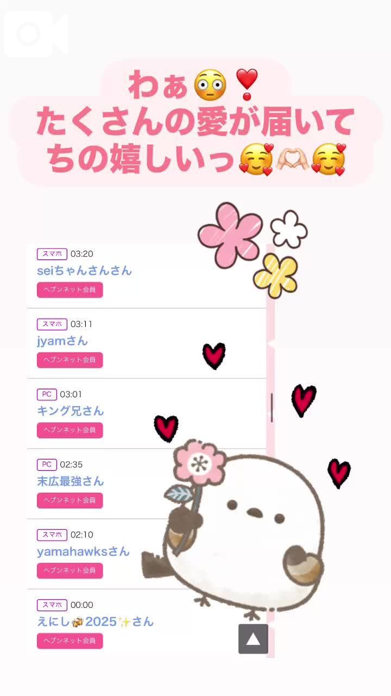Open jyamさん user link
The height and width of the screenshot is (696, 391).
[x=62, y=341]
